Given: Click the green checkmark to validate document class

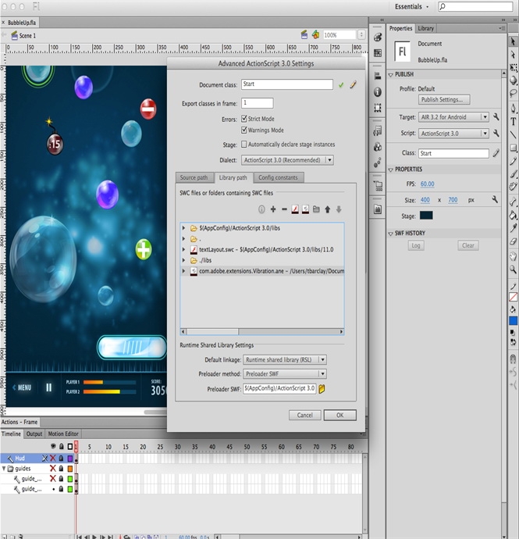Looking at the screenshot, I should coord(341,84).
